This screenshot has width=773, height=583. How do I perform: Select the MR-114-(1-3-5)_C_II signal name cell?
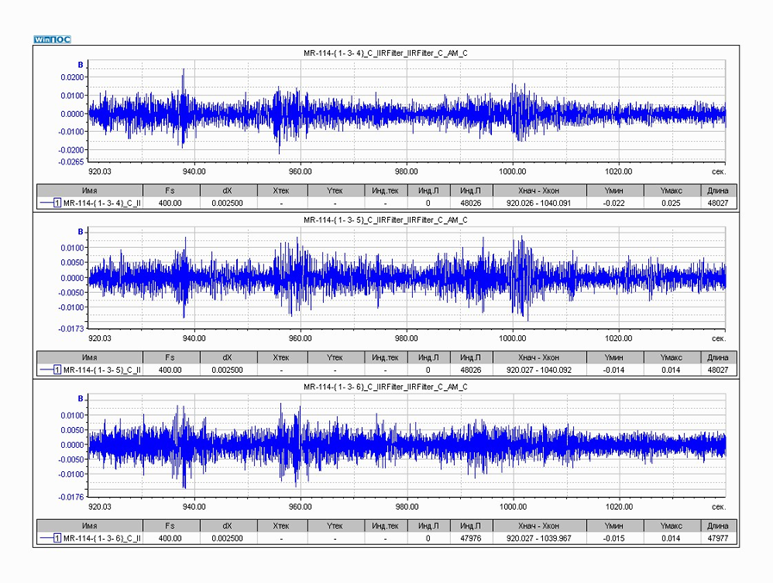tap(102, 369)
